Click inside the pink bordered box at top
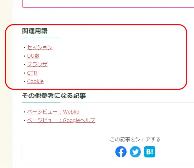194x168 pixels. tap(108, 4)
